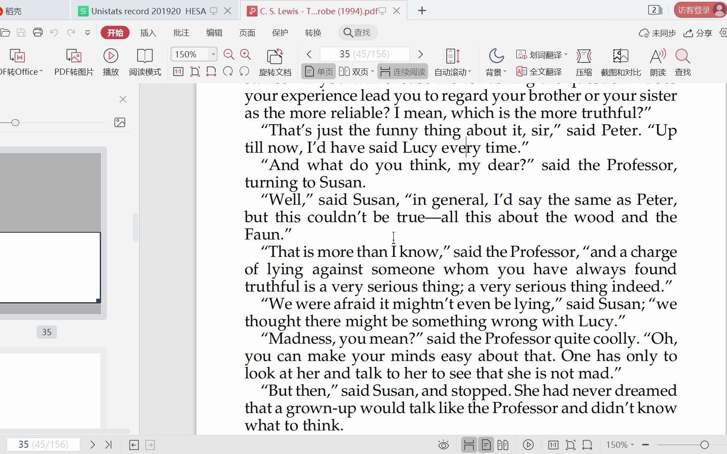Click 全文翻译 full text translation

coord(539,72)
